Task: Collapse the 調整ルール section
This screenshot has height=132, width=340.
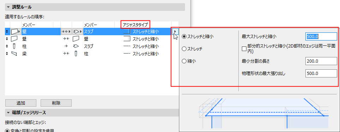Action: pyautogui.click(x=8, y=7)
